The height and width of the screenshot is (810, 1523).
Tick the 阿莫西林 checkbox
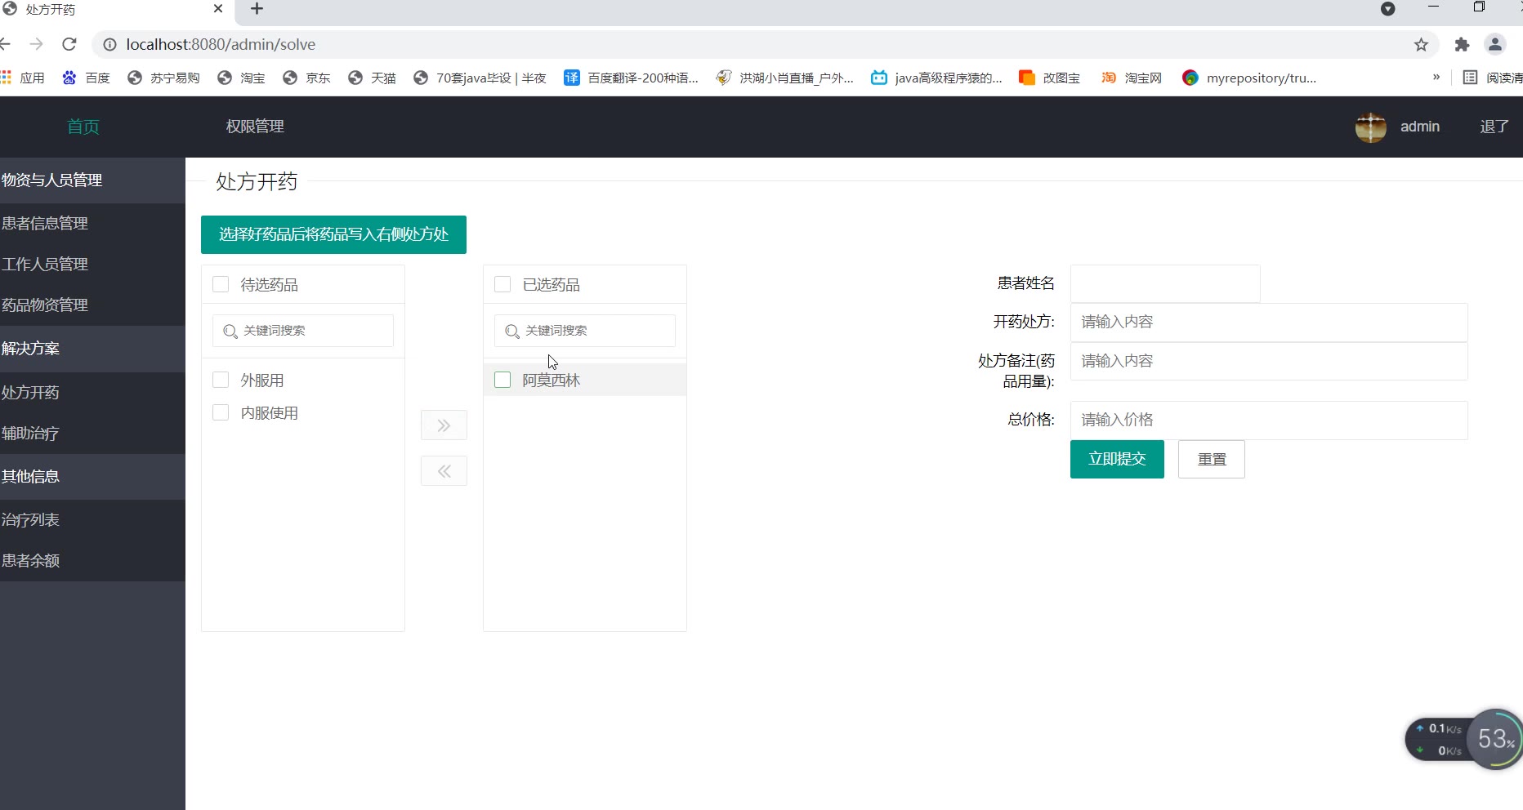point(502,380)
